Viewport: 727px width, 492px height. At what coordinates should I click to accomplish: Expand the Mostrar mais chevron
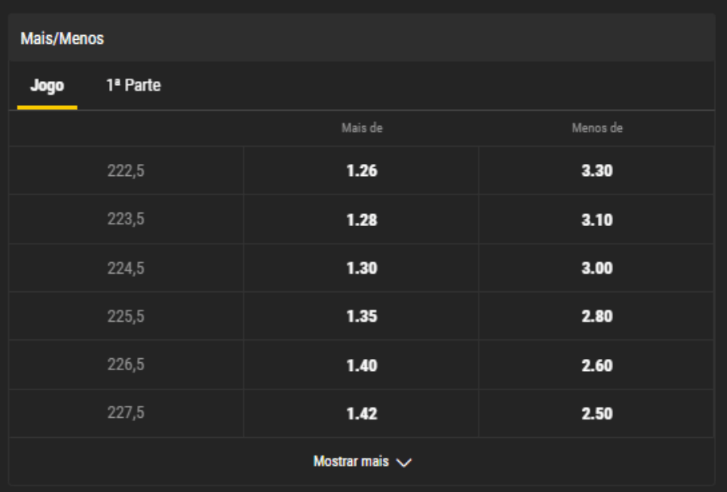point(404,463)
